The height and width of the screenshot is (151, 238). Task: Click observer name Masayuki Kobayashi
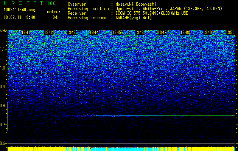[x=136, y=4]
